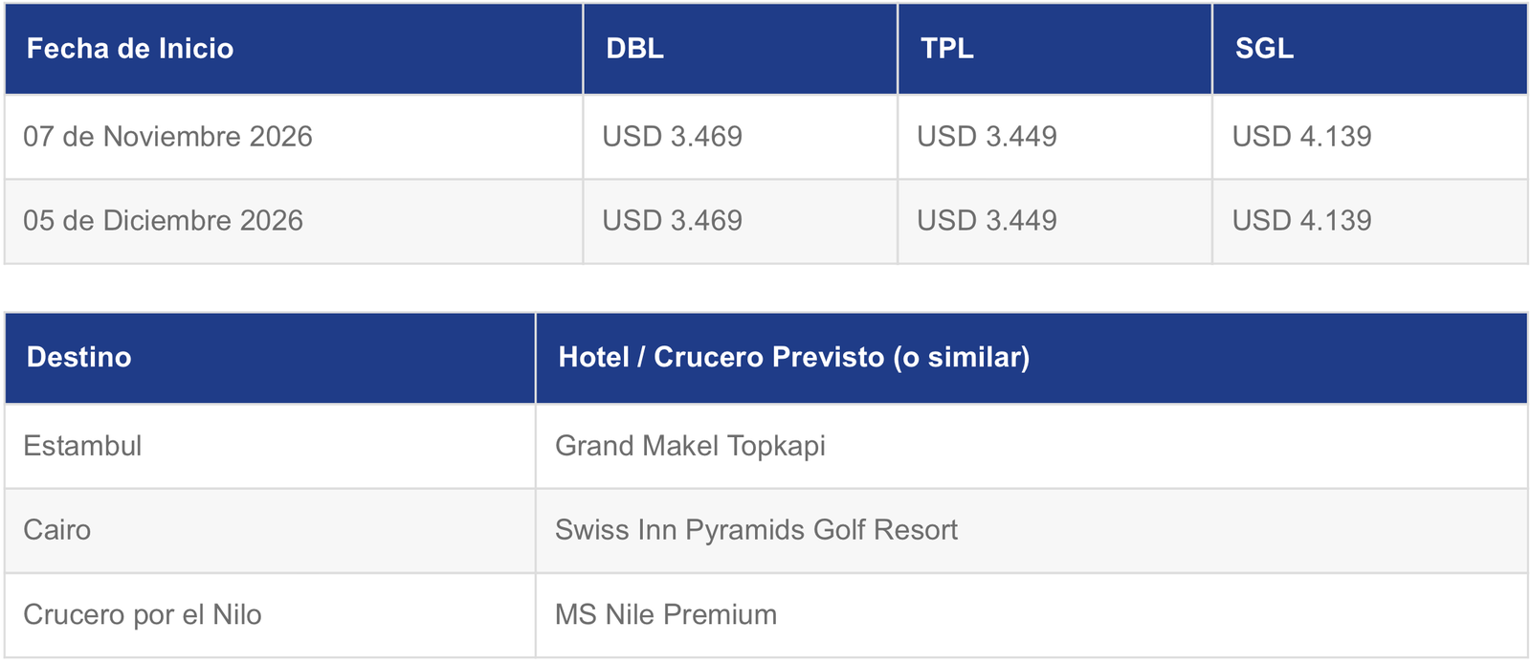Screen dimensions: 1531x664
Task: Select the 05 de Diciembre 2026 date cell
Action: click(x=294, y=221)
